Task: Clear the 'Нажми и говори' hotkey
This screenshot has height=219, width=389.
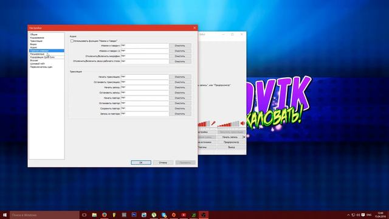Action: [180, 46]
